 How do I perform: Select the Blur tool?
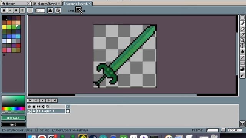tap(243, 75)
